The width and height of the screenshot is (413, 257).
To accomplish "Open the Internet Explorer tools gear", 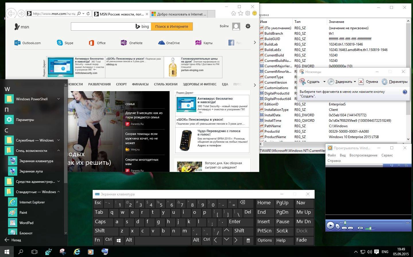I will (247, 13).
